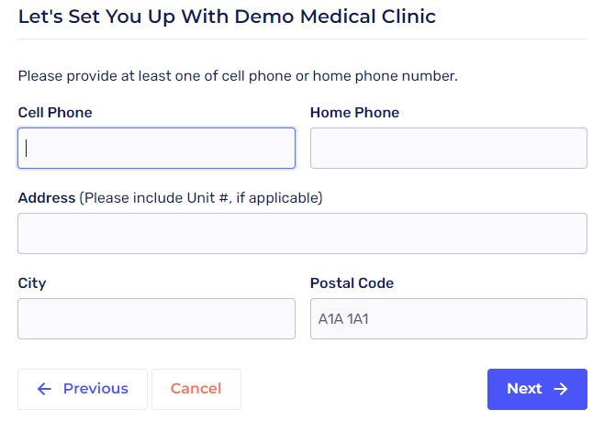604x421 pixels.
Task: Click the left arrow icon on Previous
Action: (x=44, y=389)
